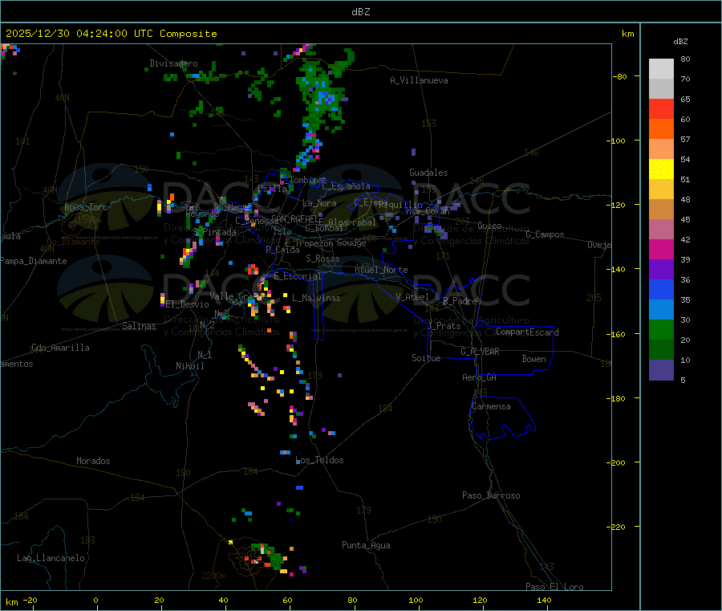Click the Lag.Llancanelo location label
The width and height of the screenshot is (722, 611).
[51, 558]
